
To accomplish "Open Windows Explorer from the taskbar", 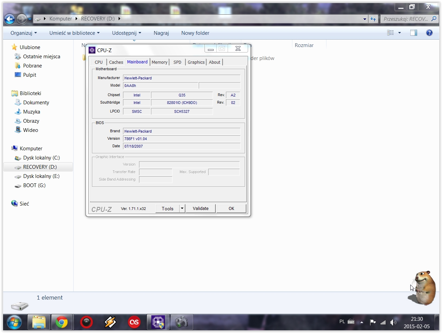I will 39,322.
